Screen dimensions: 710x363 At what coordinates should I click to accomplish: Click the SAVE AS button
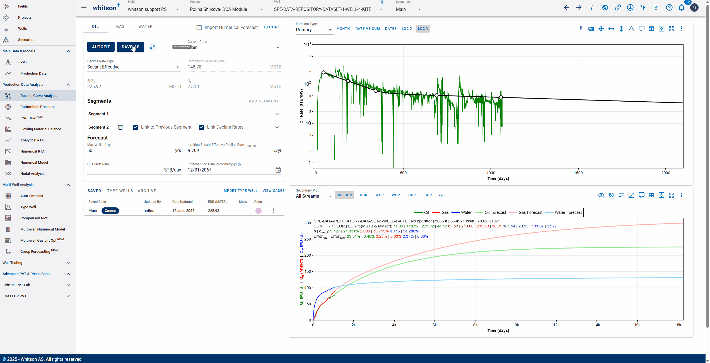tap(131, 47)
